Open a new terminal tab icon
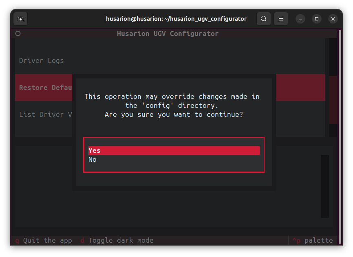Screen dimensions: 353x257 [x=20, y=19]
